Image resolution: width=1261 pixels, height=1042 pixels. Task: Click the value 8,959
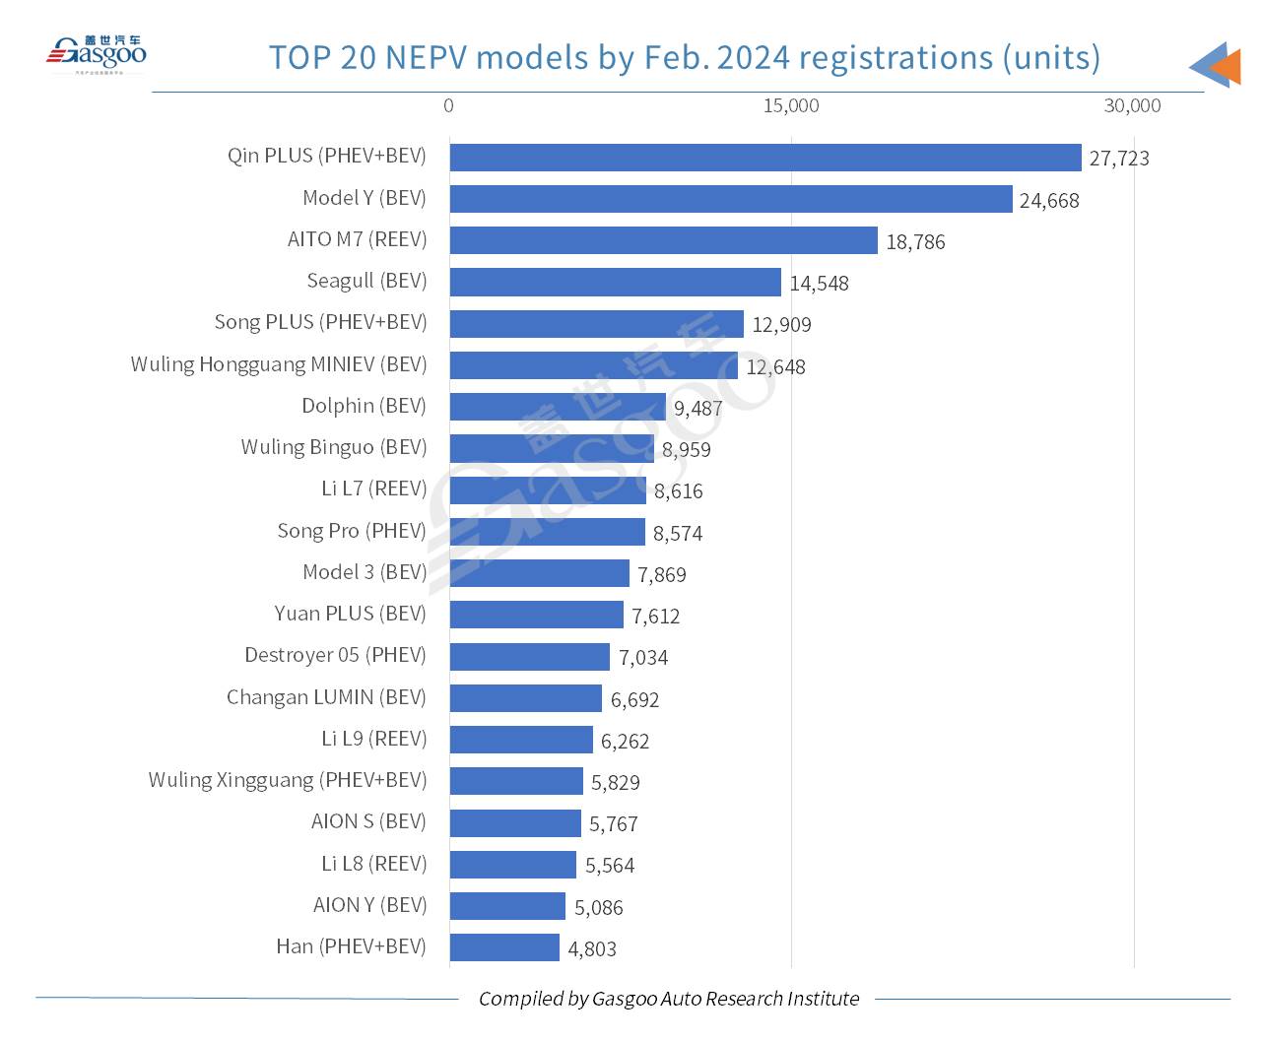686,450
